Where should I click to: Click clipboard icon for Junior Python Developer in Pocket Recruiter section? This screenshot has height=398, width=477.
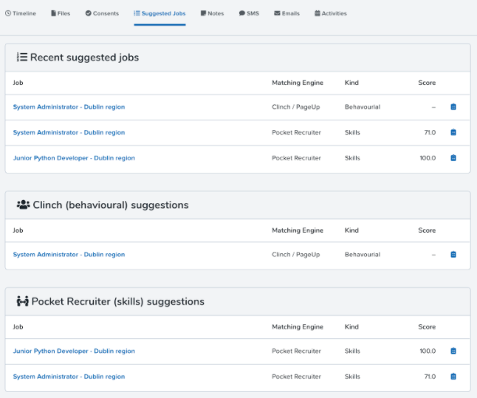(x=453, y=351)
